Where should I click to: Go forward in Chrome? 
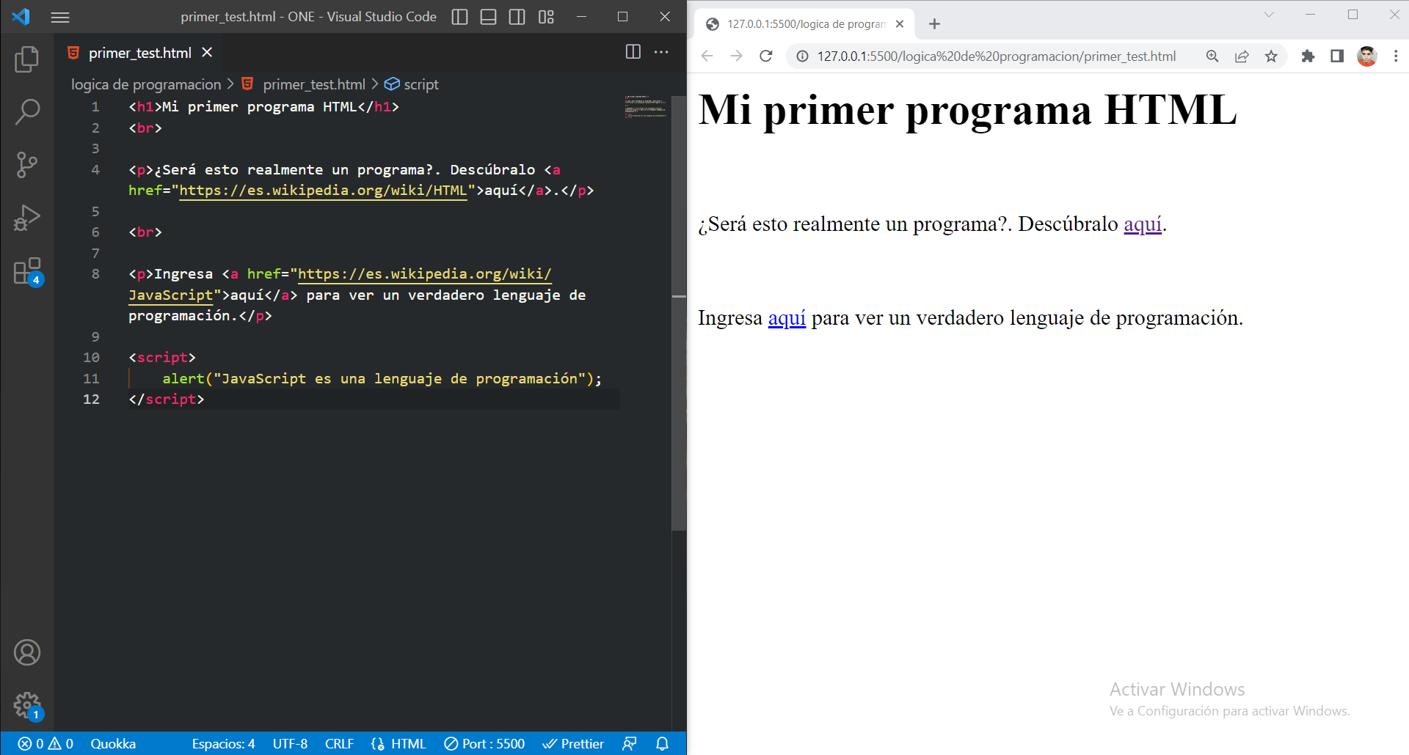click(736, 56)
